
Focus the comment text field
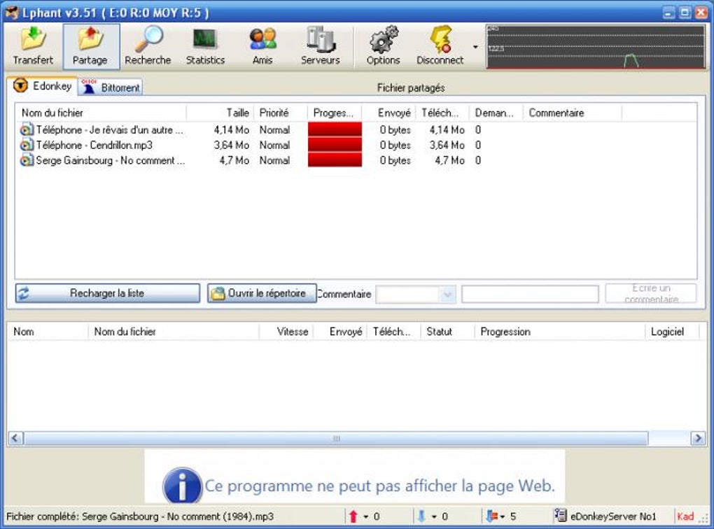click(530, 295)
